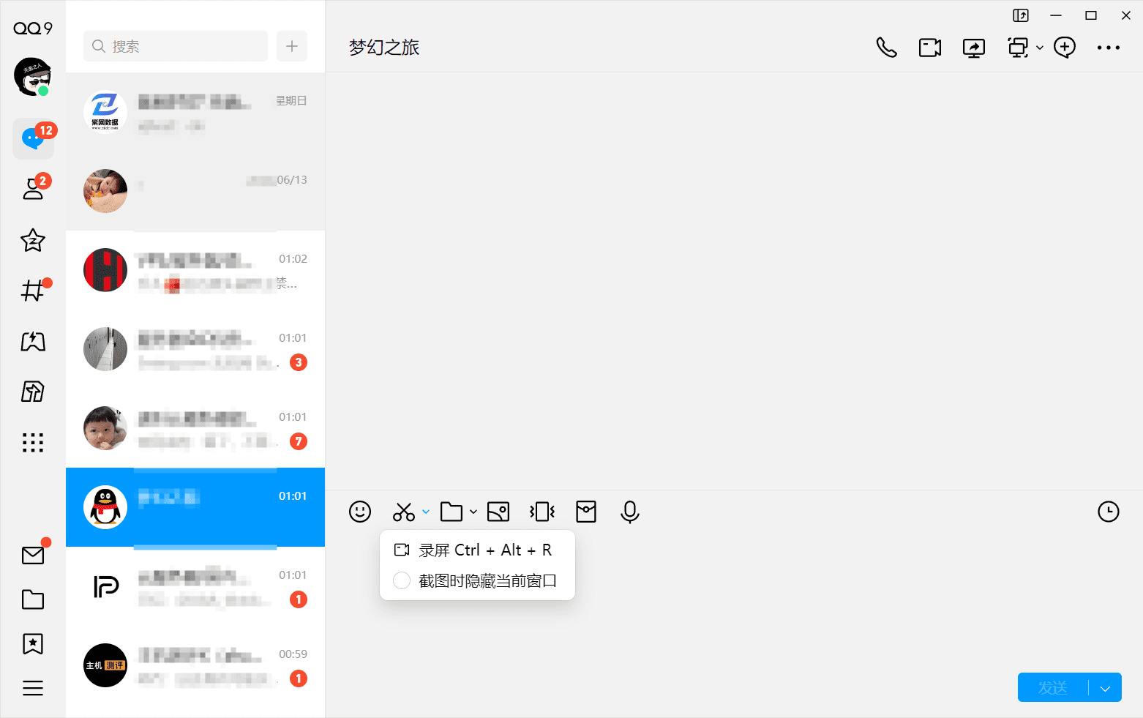Viewport: 1143px width, 718px height.
Task: Click the 发送 send button
Action: tap(1053, 687)
